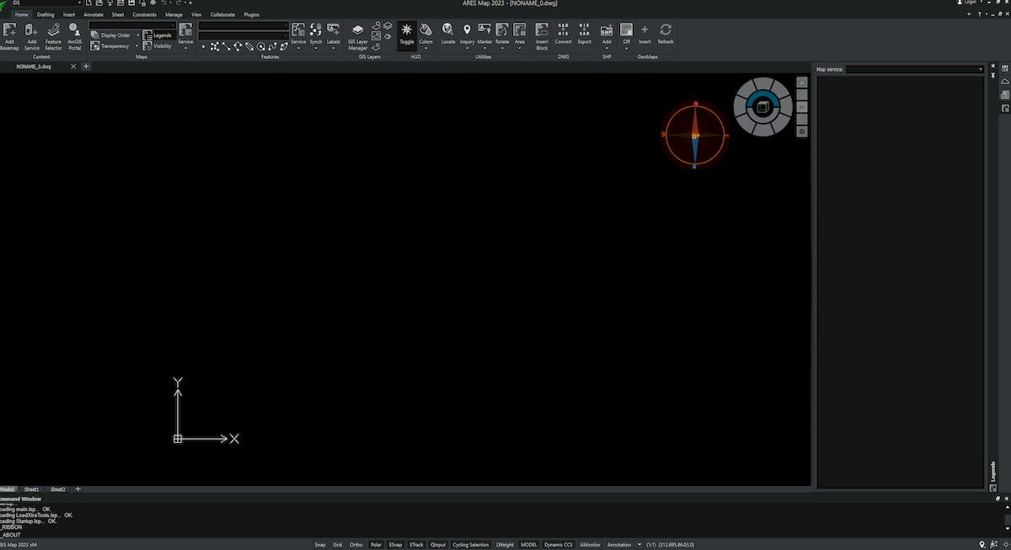Viewport: 1011px width, 550px height.
Task: Toggle Grid in status bar
Action: tap(337, 545)
